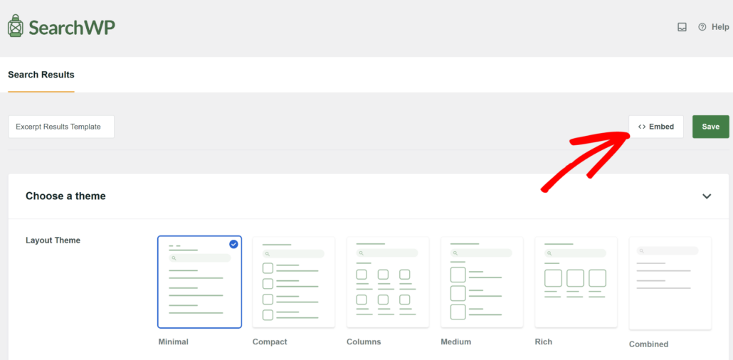The width and height of the screenshot is (733, 360).
Task: Click the Rich caption text
Action: (543, 342)
